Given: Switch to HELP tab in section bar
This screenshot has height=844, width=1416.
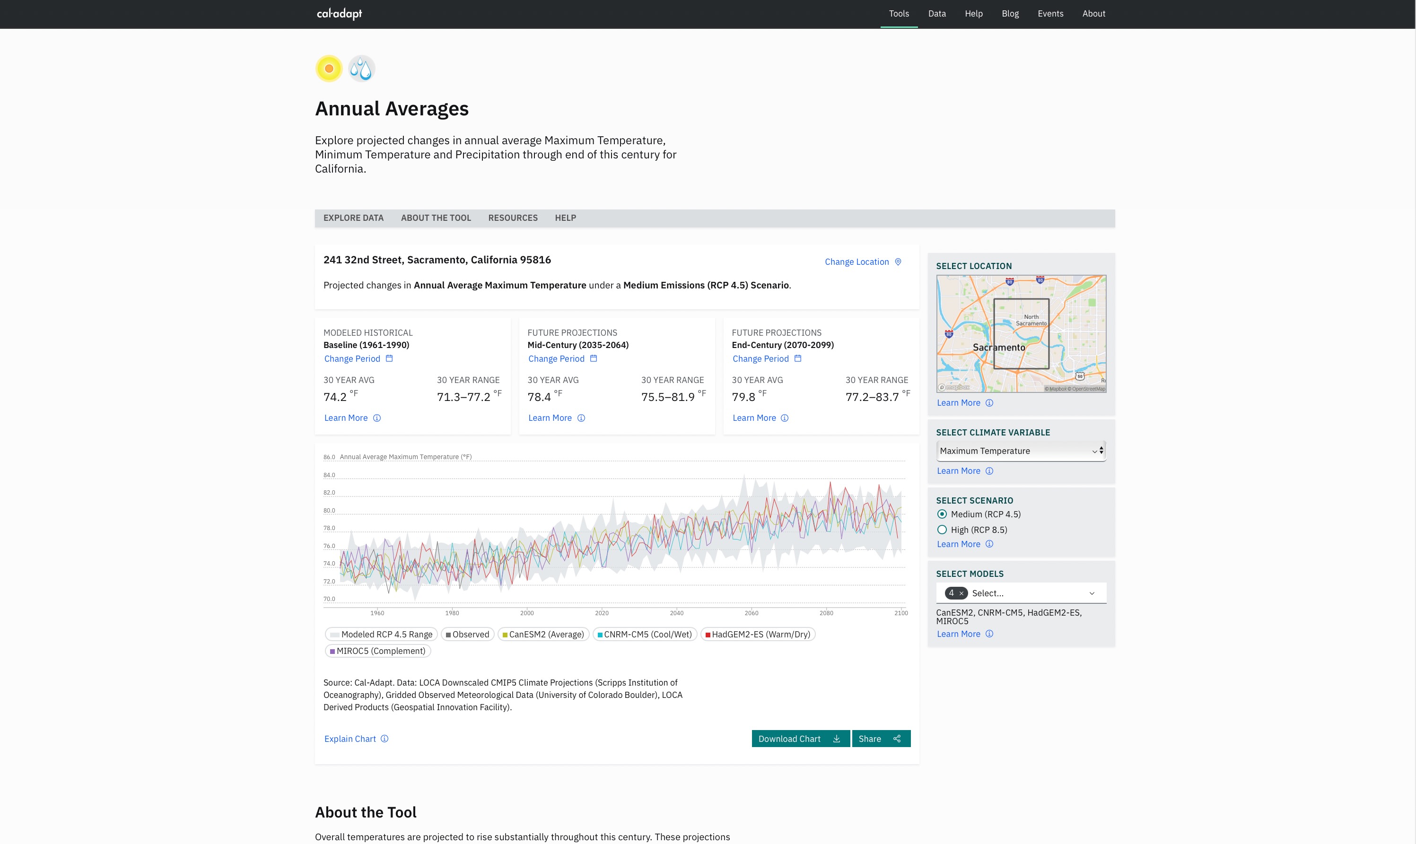Looking at the screenshot, I should pyautogui.click(x=566, y=218).
